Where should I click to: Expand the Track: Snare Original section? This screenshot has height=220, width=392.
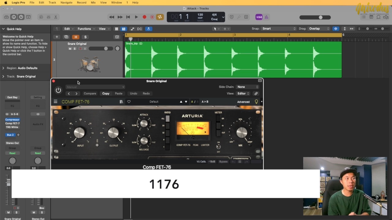point(3,76)
